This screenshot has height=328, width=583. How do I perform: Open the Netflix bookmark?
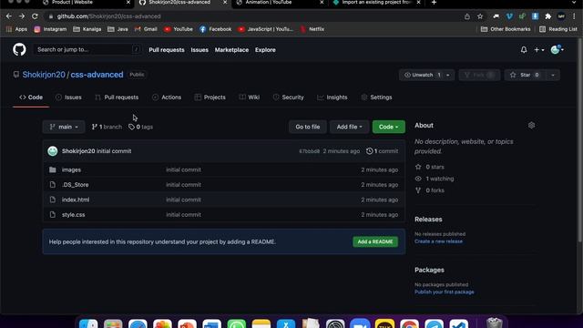pyautogui.click(x=312, y=29)
